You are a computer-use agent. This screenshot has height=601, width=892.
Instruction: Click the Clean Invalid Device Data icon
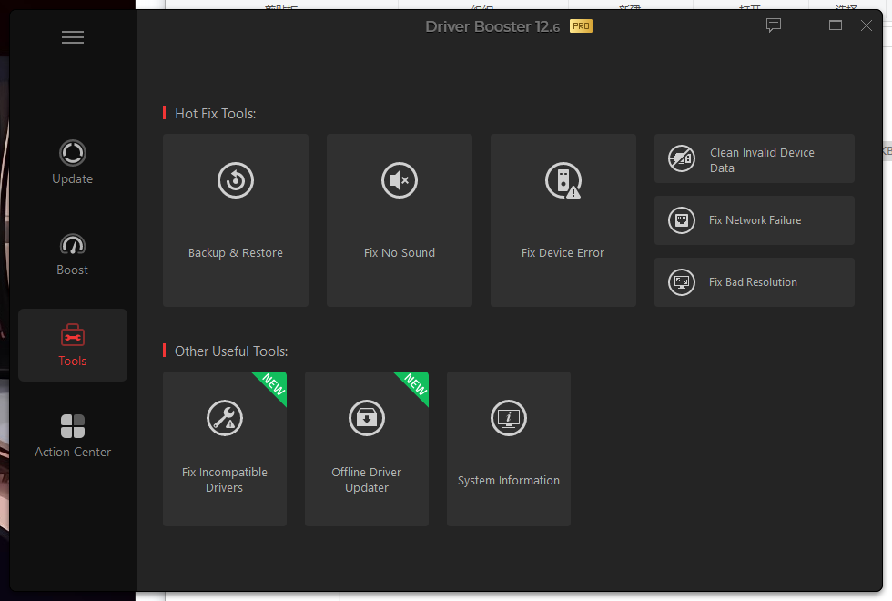[x=682, y=158]
